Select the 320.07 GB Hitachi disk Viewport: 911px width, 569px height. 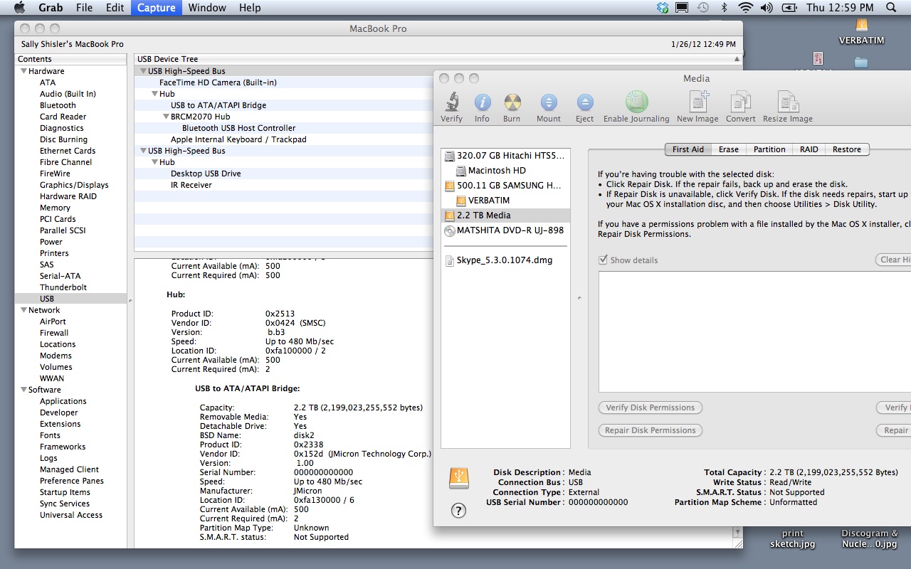tap(505, 155)
